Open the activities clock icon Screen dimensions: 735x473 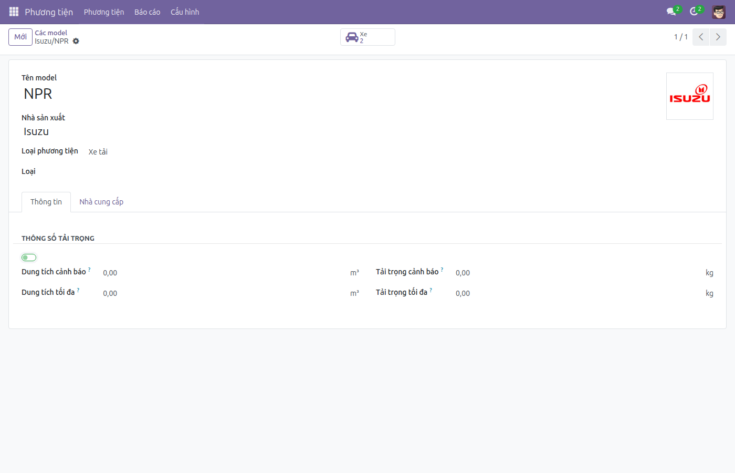695,11
